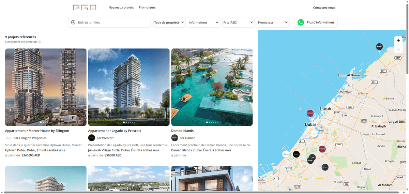Select the burgundy map marker above Dubai label

(x=310, y=113)
